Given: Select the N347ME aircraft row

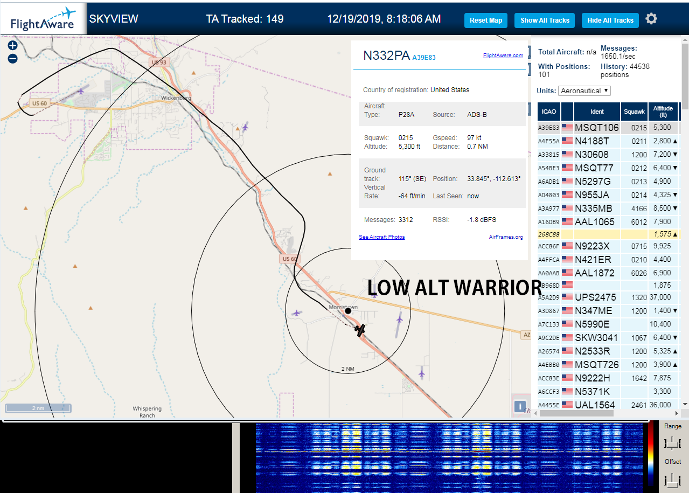Looking at the screenshot, I should pos(608,311).
